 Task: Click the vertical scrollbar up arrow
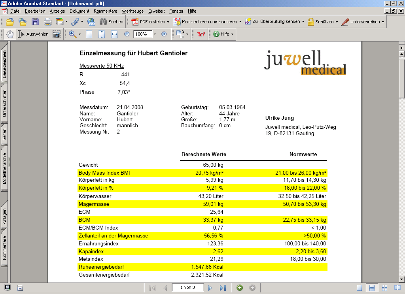click(401, 54)
